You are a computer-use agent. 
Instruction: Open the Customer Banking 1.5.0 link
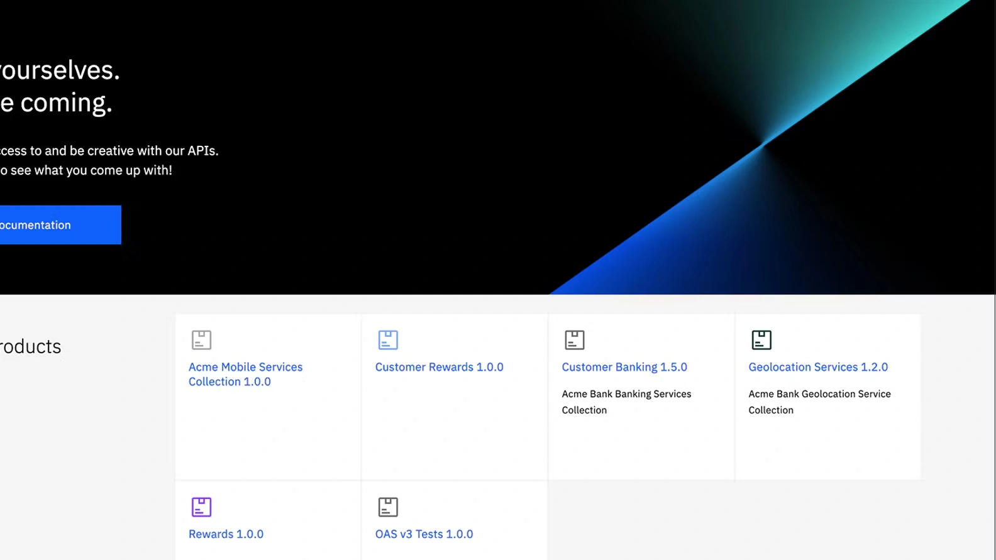click(x=624, y=367)
